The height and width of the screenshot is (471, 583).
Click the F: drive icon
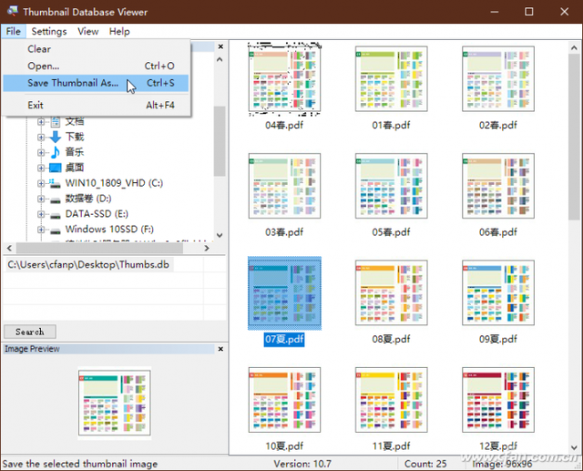pyautogui.click(x=56, y=230)
